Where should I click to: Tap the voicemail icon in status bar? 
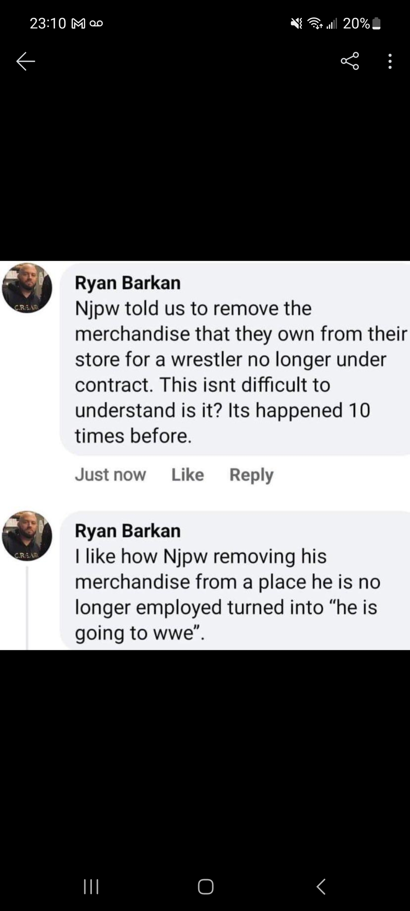(96, 24)
